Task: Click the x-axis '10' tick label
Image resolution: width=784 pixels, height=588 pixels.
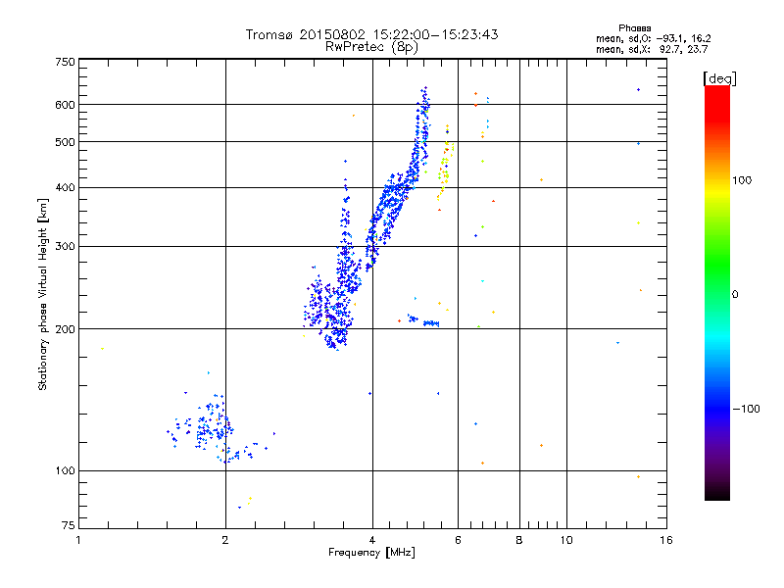Action: click(x=566, y=540)
